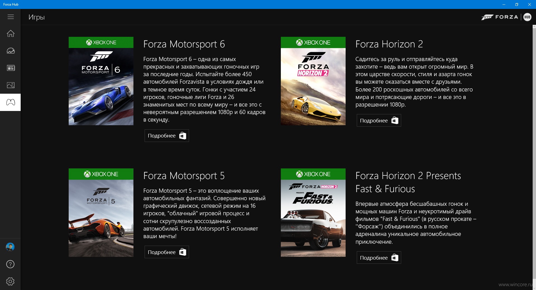Open the user profile avatar

pos(10,247)
